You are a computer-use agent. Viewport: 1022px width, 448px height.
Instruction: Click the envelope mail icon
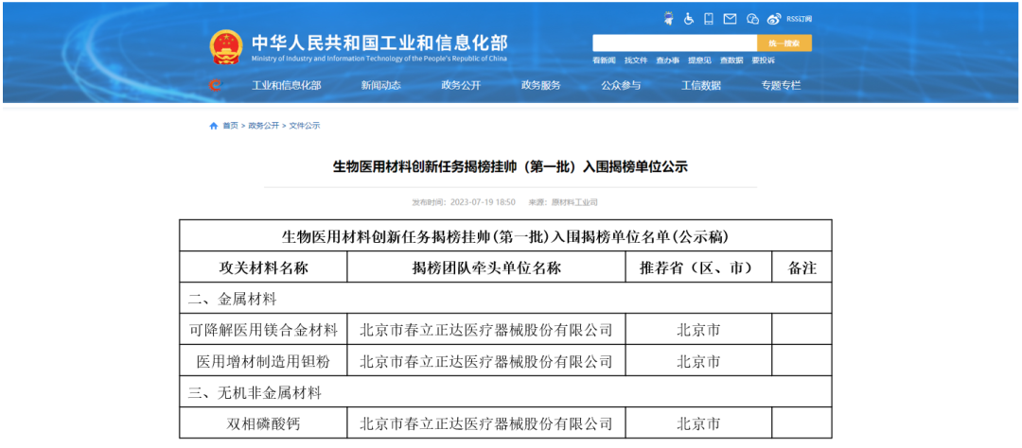tap(730, 19)
